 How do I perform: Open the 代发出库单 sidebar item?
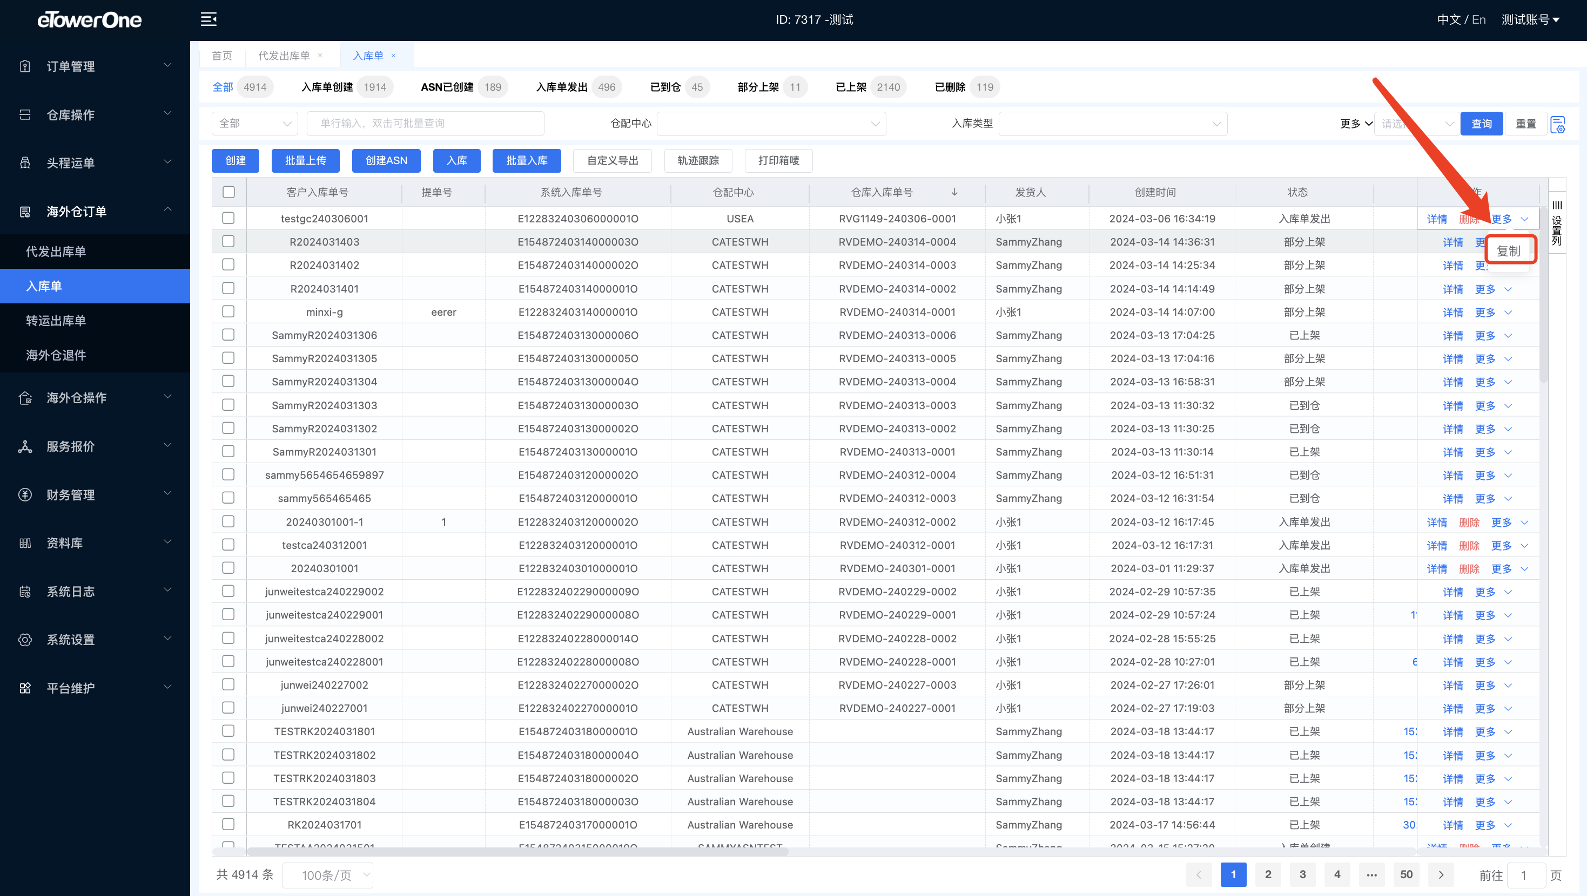(x=95, y=252)
